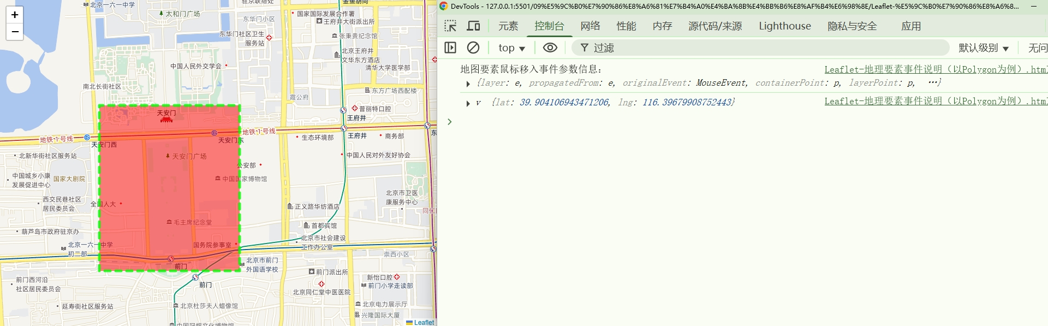
Task: Click the console prompt chevron
Action: [x=450, y=122]
